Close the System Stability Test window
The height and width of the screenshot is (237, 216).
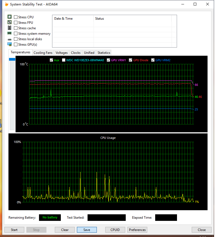coord(208,4)
